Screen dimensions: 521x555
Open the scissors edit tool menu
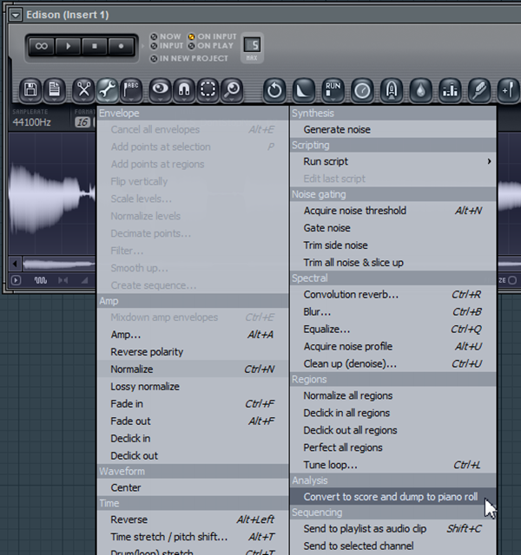click(x=83, y=88)
